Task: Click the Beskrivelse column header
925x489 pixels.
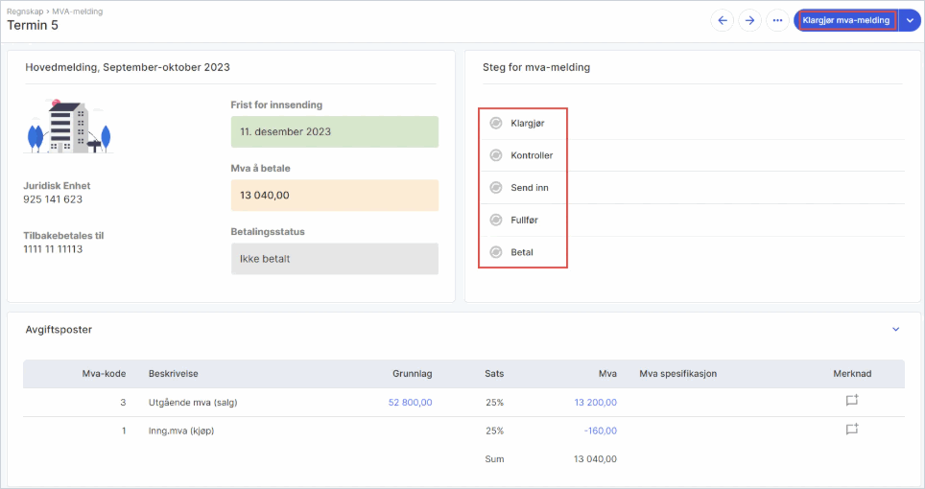Action: [x=174, y=374]
